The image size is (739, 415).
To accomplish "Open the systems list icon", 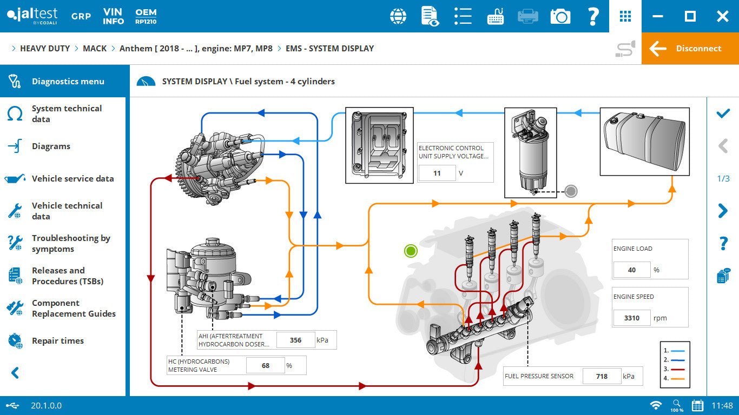I will click(463, 16).
